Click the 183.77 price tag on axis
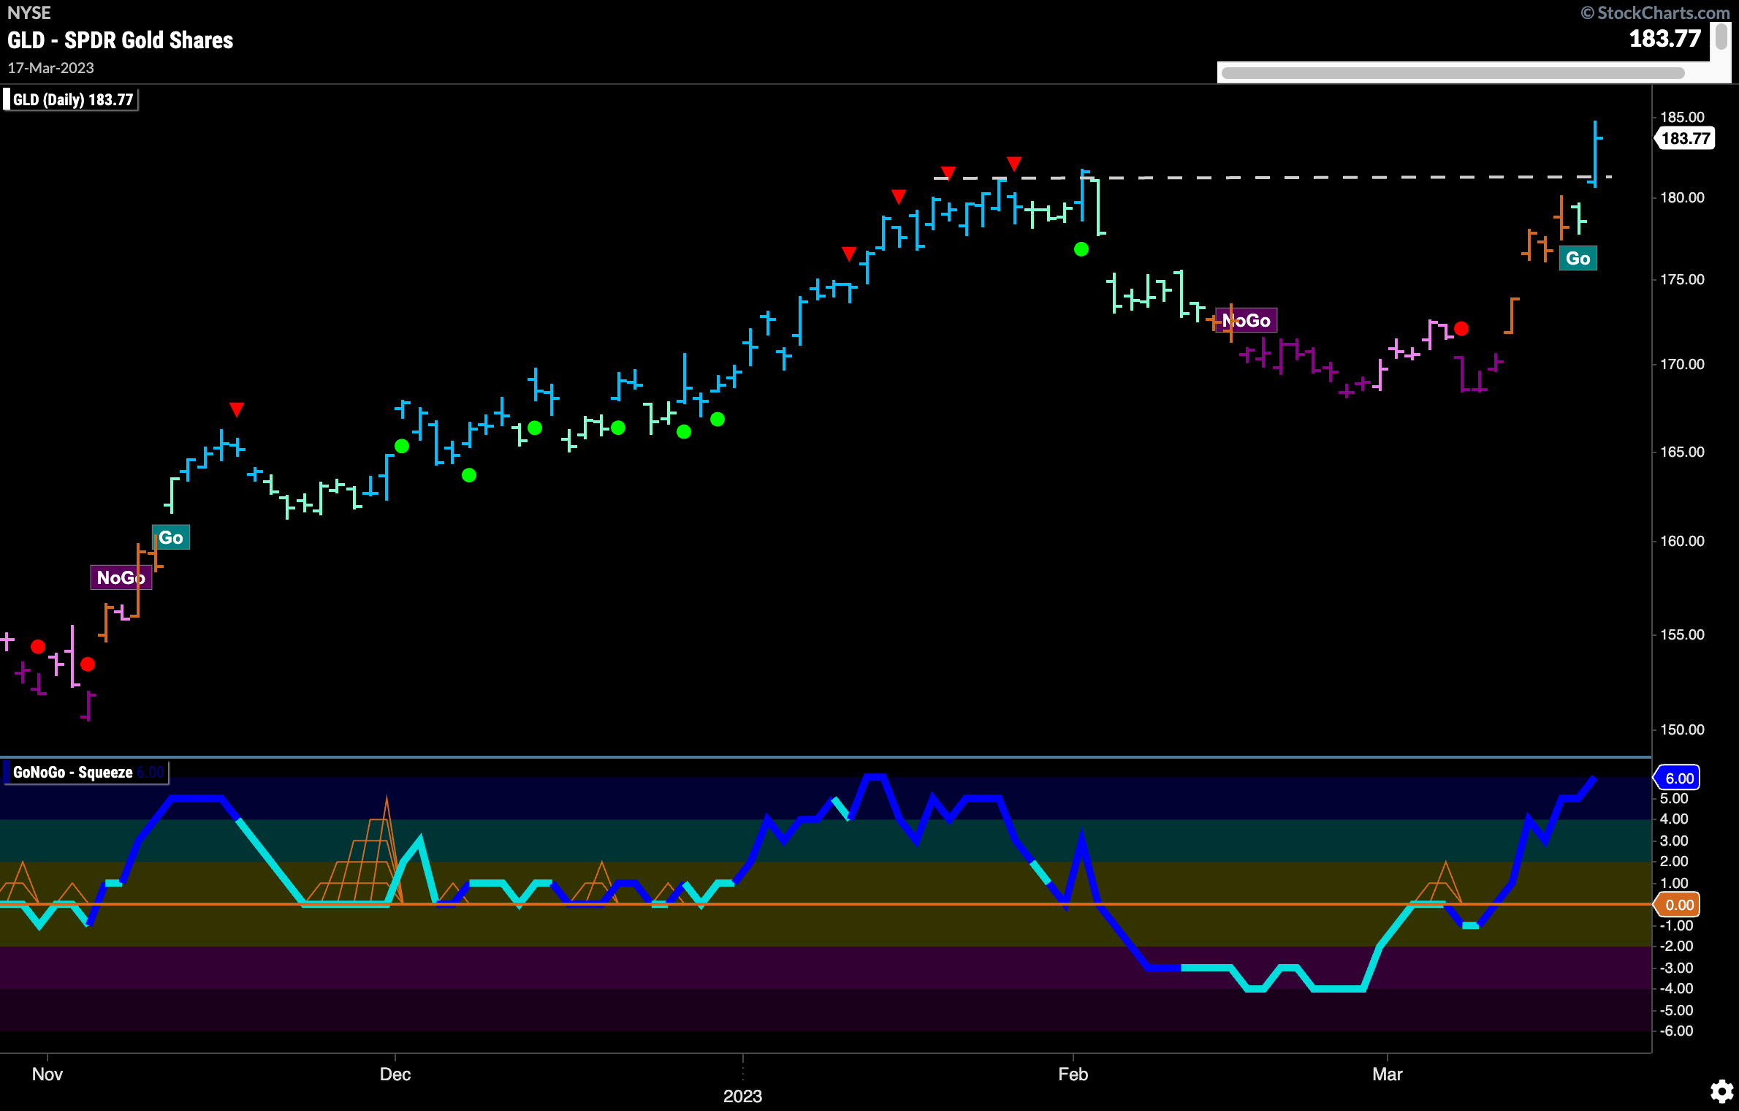Image resolution: width=1739 pixels, height=1111 pixels. 1685,138
